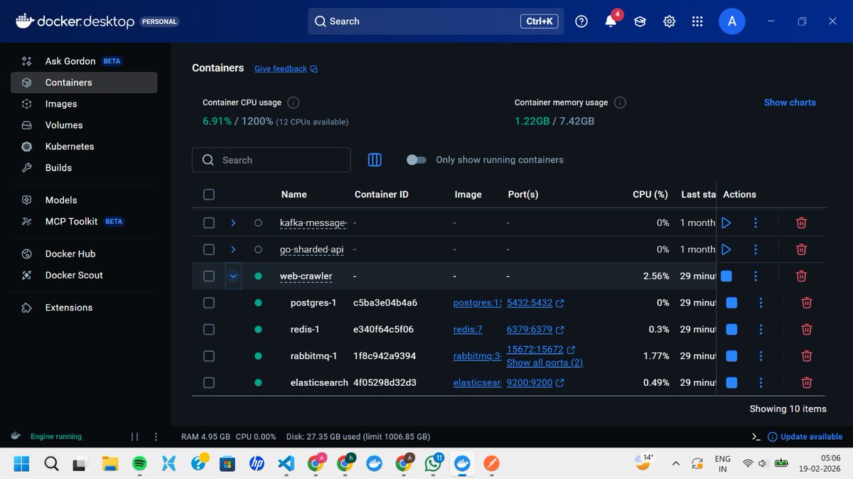This screenshot has width=853, height=479.
Task: Expand the kafka-message container group
Action: tap(233, 222)
